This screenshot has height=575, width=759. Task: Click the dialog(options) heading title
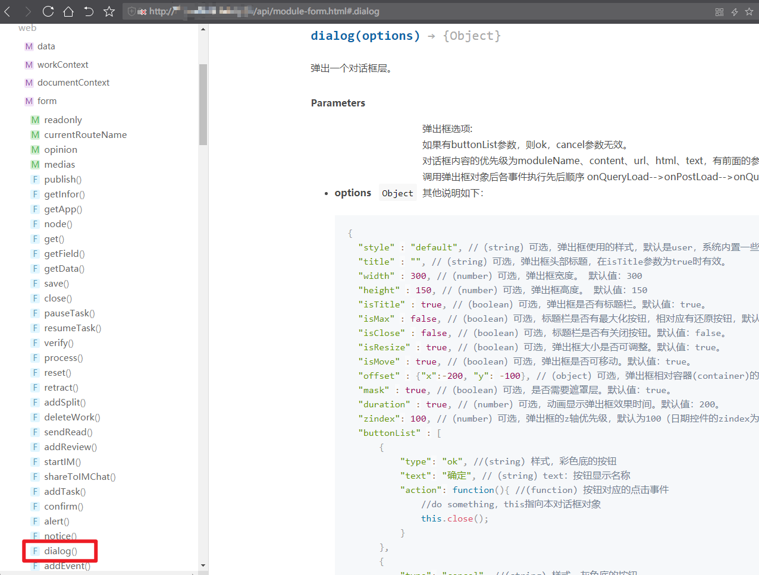[x=365, y=36]
